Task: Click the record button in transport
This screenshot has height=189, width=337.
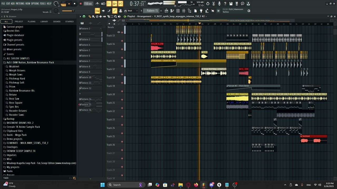Action: click(x=81, y=4)
